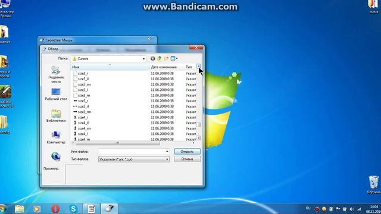The image size is (381, 214).
Task: Expand the Cursors folder dropdown
Action: tap(143, 59)
